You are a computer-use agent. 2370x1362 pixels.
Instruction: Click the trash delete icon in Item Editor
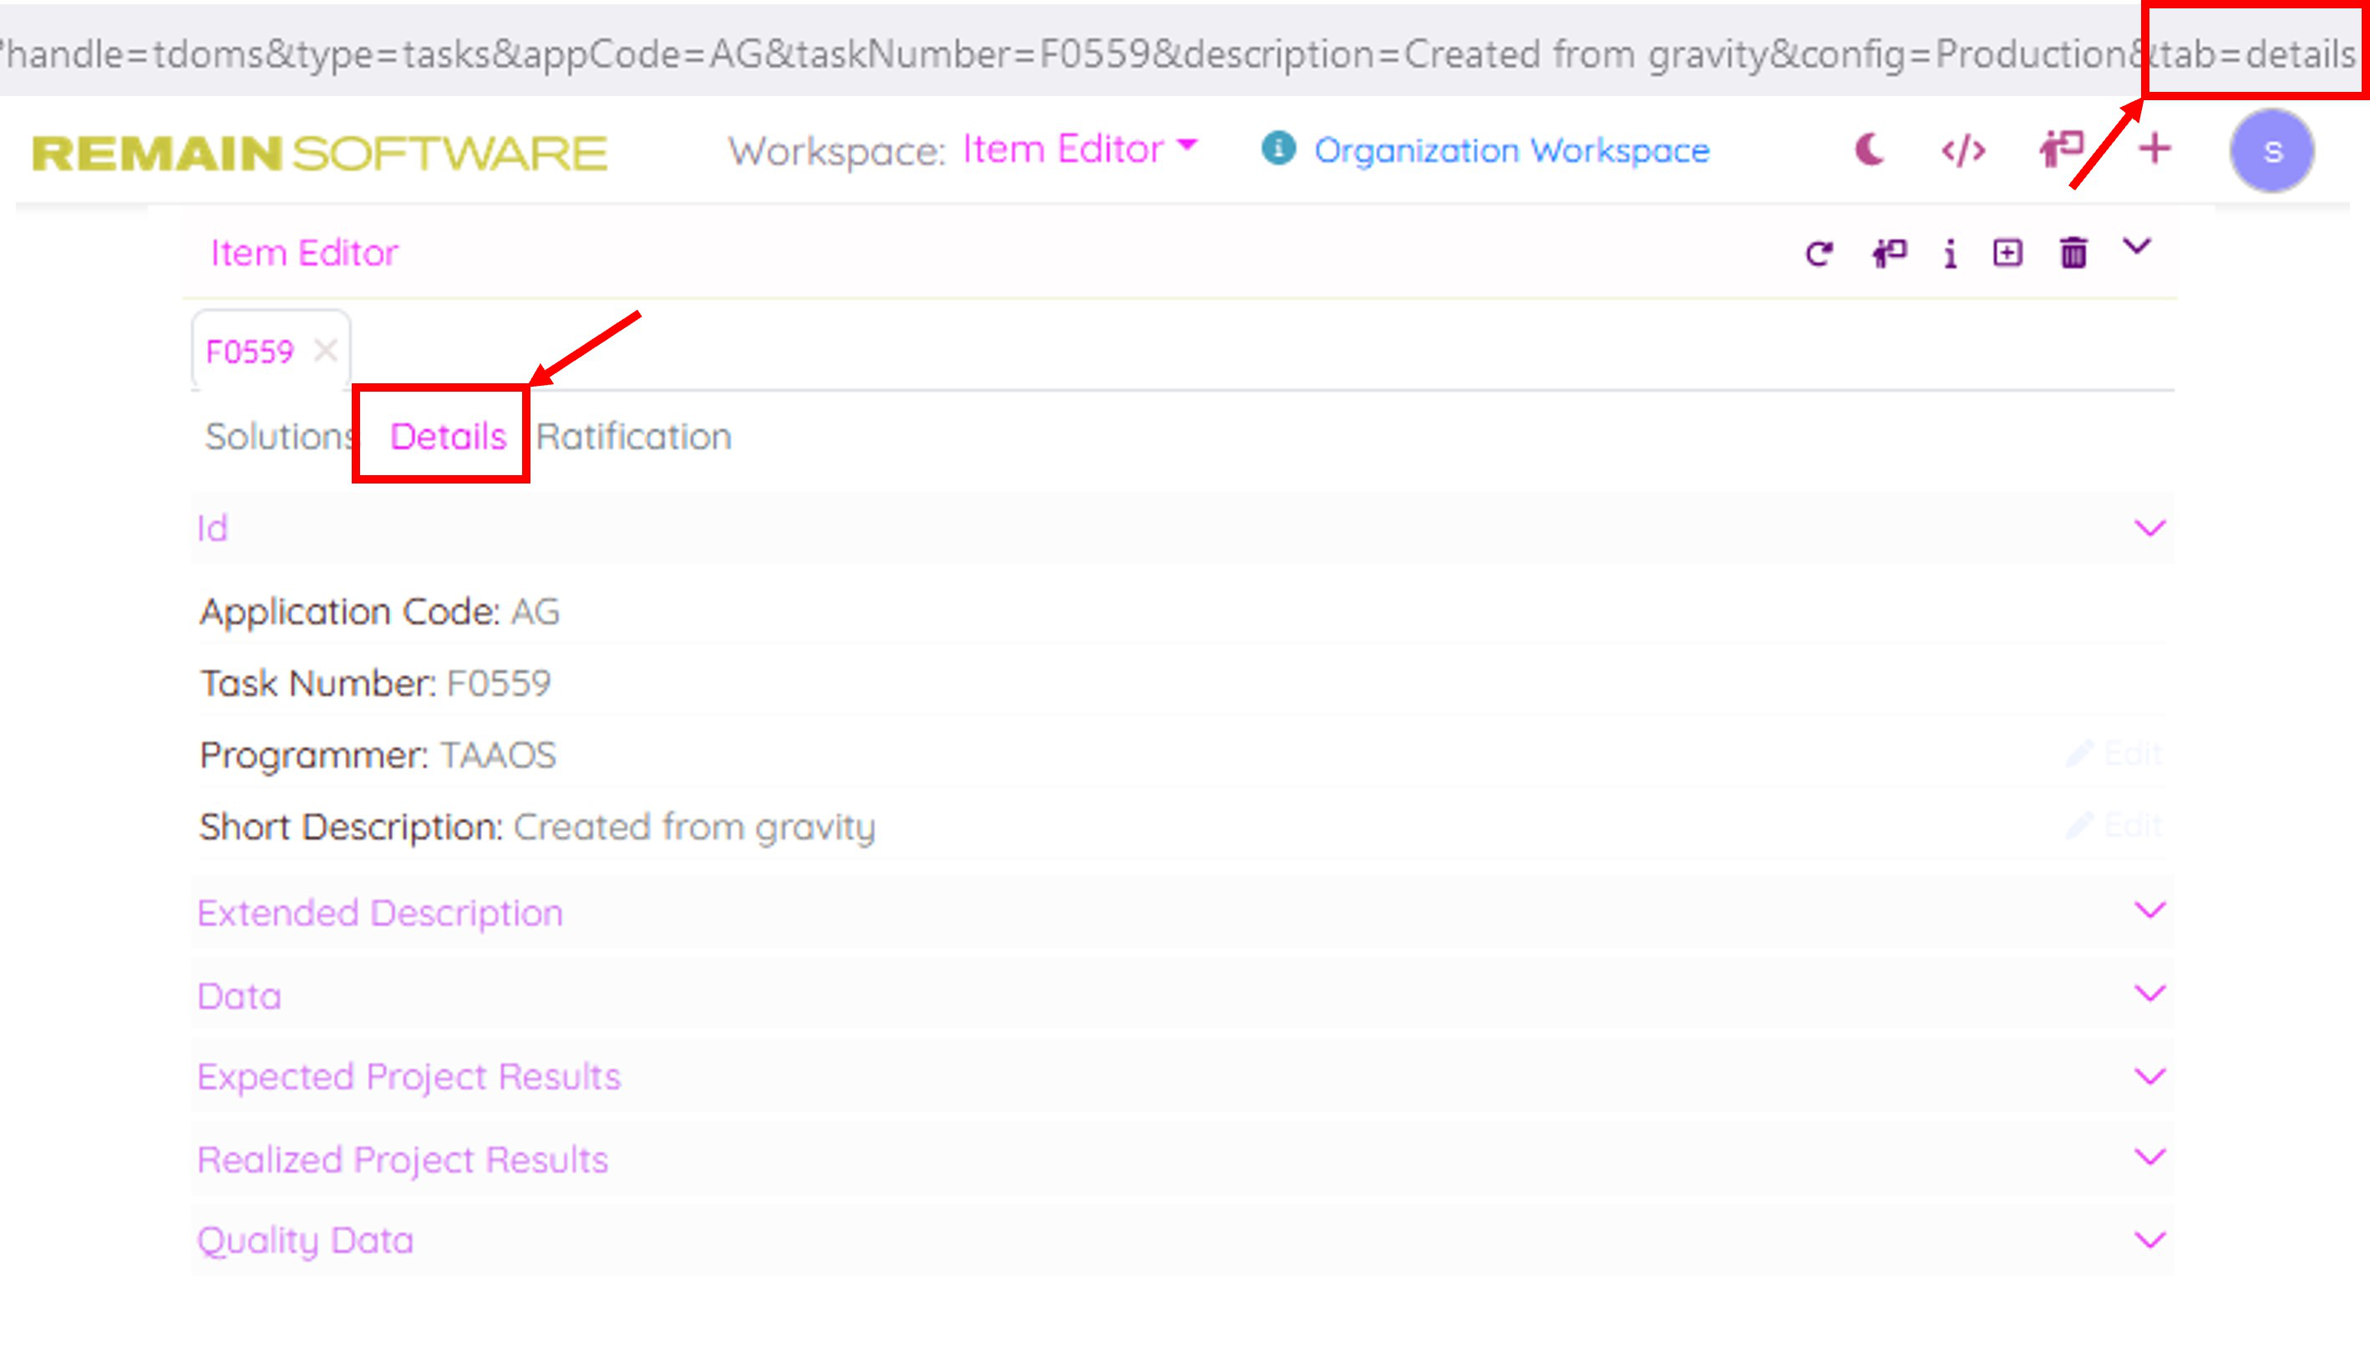click(x=2073, y=254)
